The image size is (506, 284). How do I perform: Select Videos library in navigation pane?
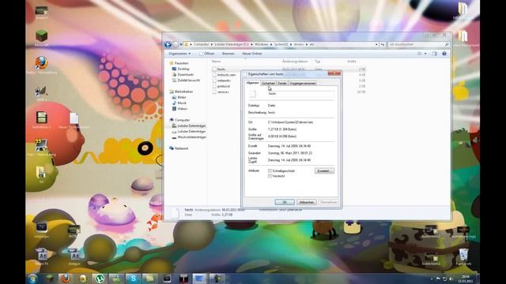pyautogui.click(x=182, y=109)
